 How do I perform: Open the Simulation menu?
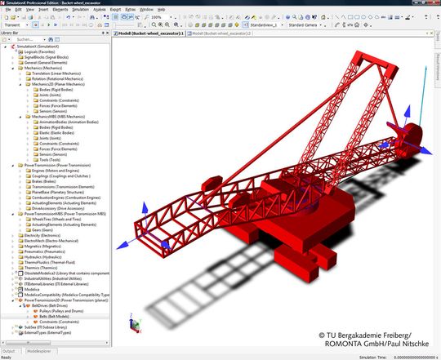click(x=80, y=10)
